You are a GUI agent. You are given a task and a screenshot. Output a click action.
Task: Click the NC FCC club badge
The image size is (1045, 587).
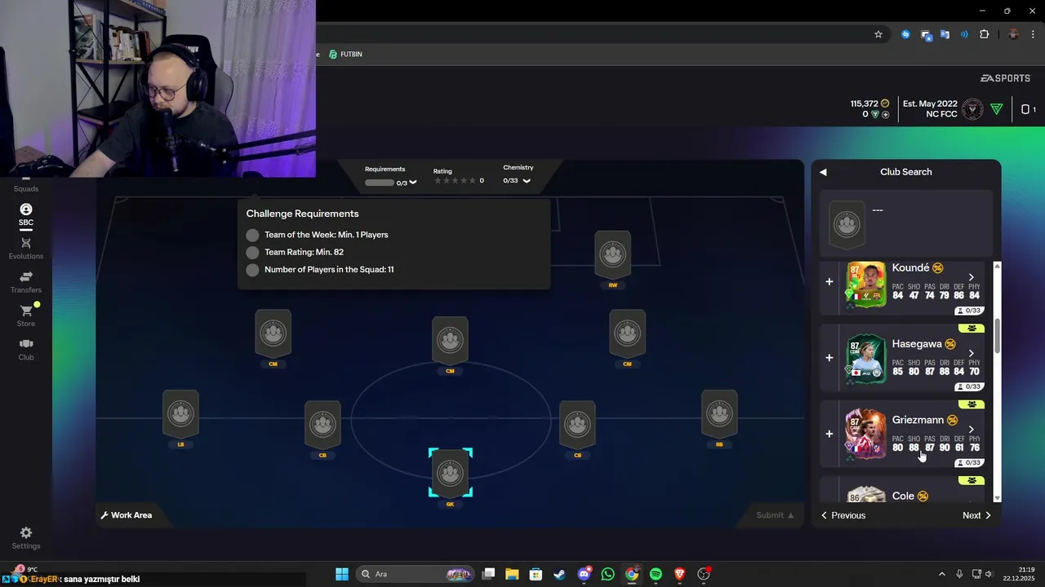pyautogui.click(x=972, y=109)
